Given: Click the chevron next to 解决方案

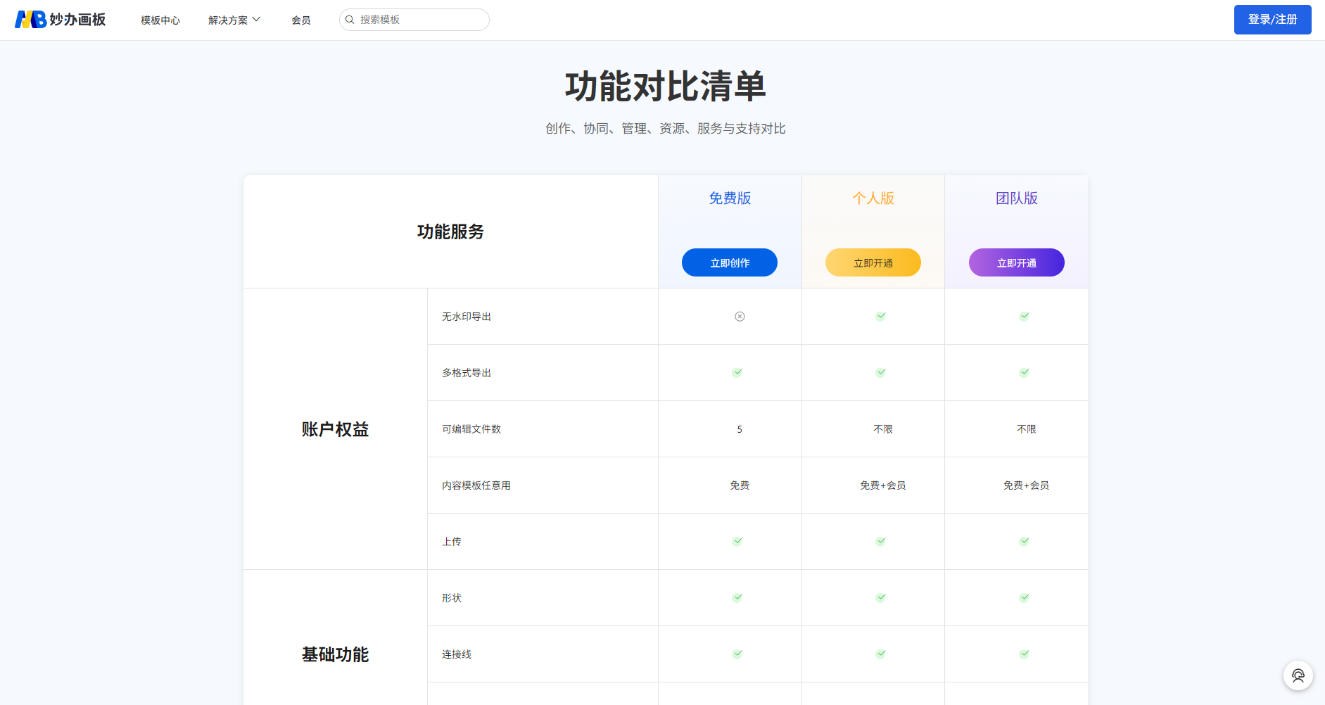Looking at the screenshot, I should [x=256, y=20].
